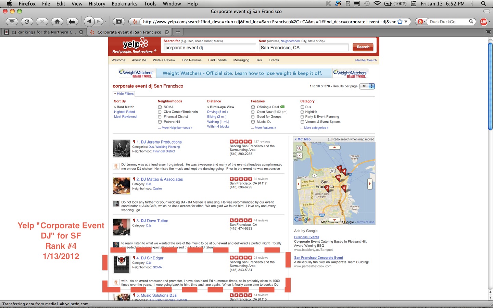493x308 pixels.
Task: Close the Corporate event dj tab
Action: pos(167,32)
